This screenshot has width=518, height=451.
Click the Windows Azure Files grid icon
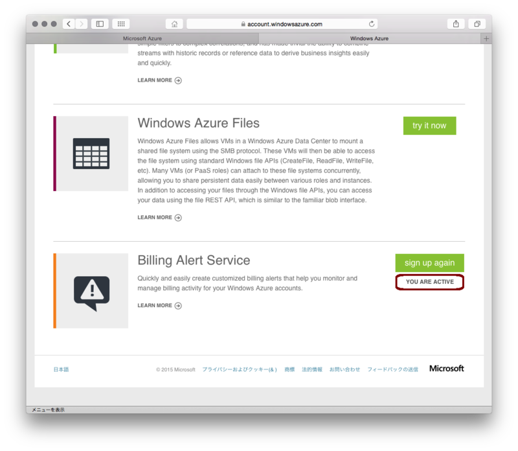pos(91,154)
